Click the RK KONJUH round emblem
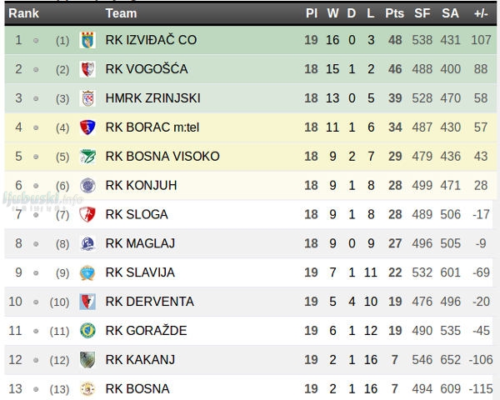 (87, 185)
